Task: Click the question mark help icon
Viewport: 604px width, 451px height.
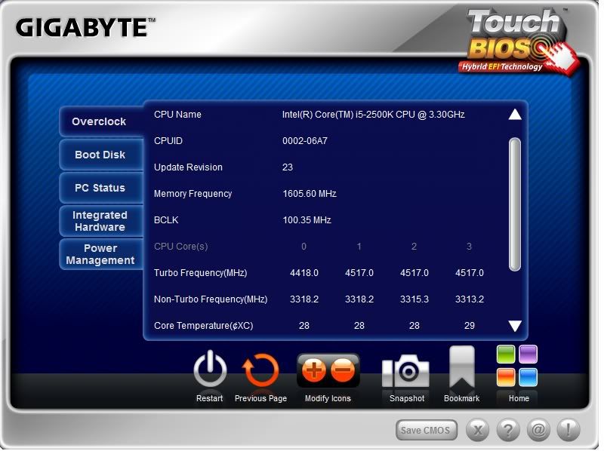Action: [508, 430]
